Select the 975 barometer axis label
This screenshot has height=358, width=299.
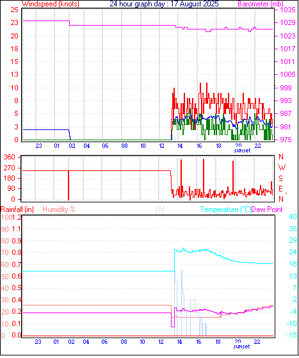[286, 140]
